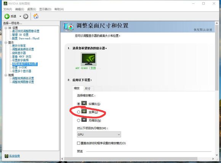221x163 pixels.
Task: Click 恢复默认设置 link
Action: tap(203, 30)
